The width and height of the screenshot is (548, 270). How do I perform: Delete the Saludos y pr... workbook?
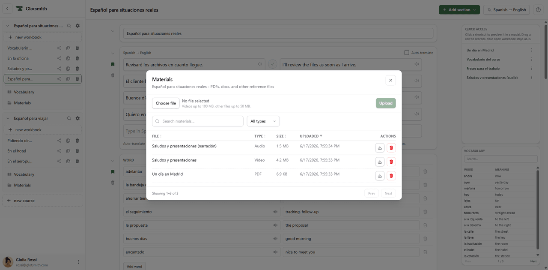pos(77,69)
